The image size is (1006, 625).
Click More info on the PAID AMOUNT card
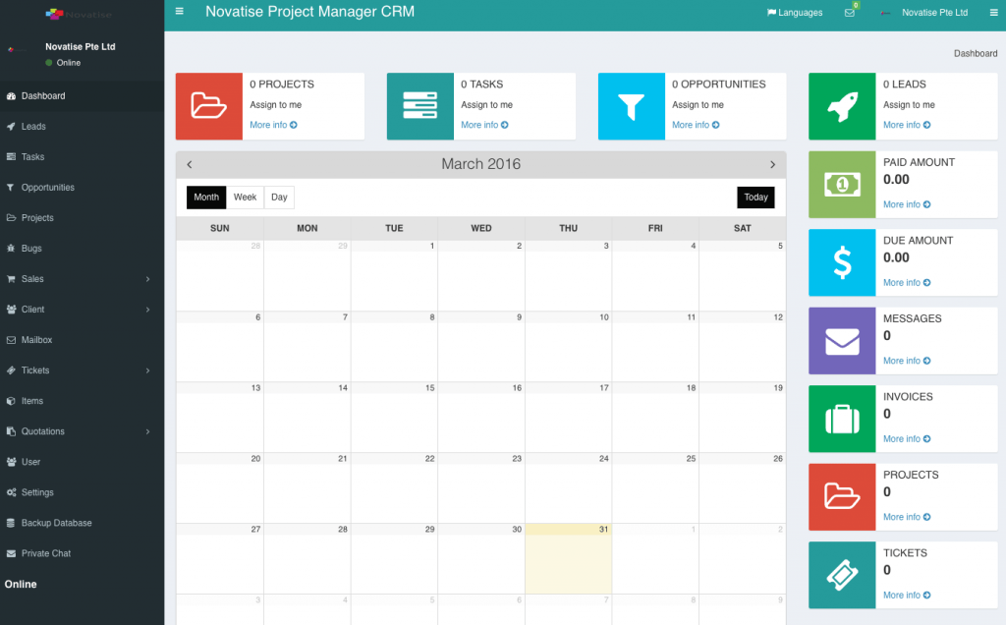[x=902, y=204]
